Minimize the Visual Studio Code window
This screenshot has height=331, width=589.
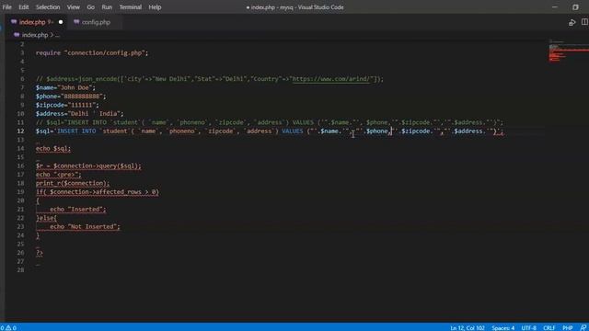tap(555, 6)
